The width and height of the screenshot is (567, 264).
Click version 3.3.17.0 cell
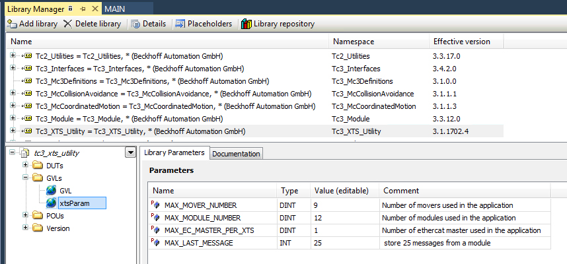coord(447,56)
